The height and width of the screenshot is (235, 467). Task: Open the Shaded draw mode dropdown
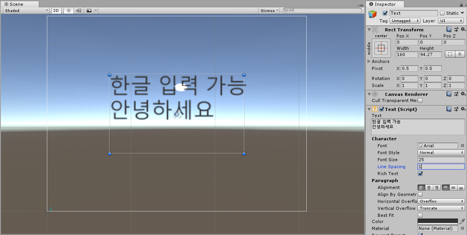26,10
